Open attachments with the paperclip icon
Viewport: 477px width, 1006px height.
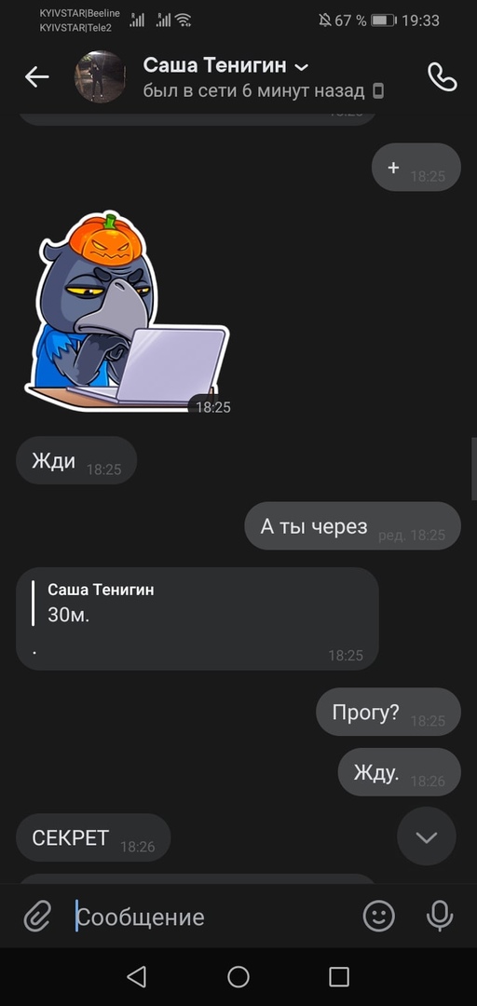(37, 917)
